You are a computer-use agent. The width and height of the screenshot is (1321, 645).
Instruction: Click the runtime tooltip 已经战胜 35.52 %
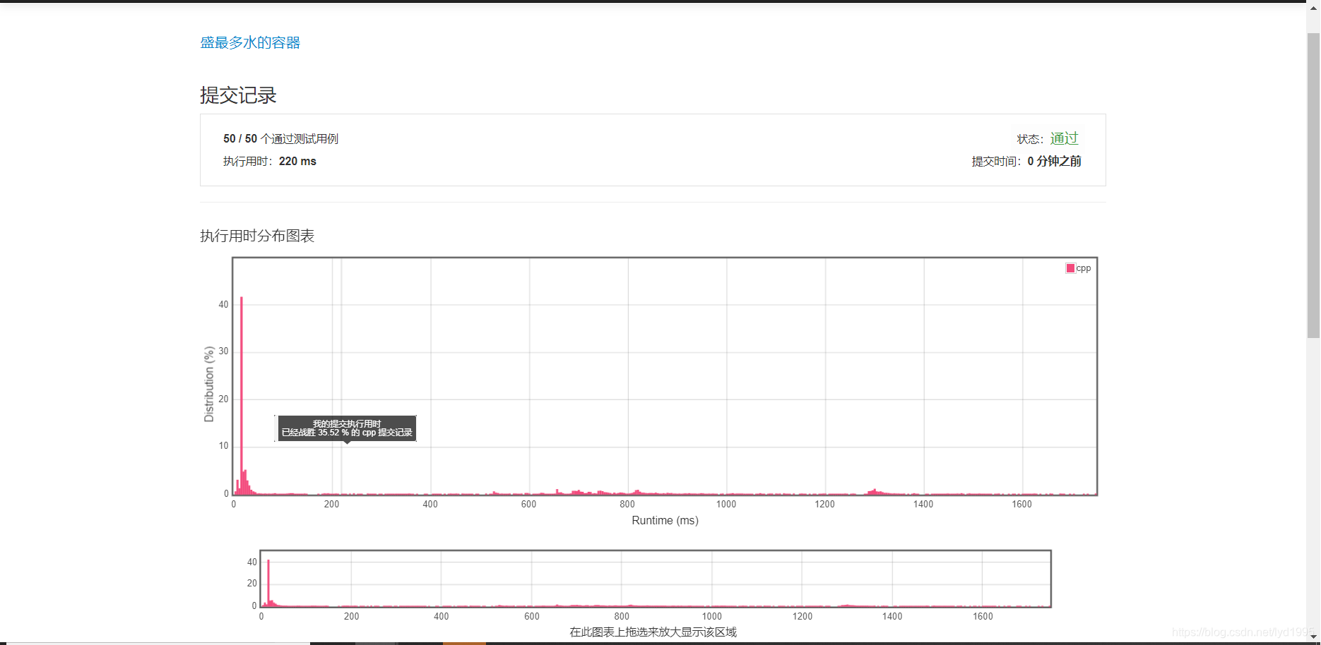tap(346, 428)
